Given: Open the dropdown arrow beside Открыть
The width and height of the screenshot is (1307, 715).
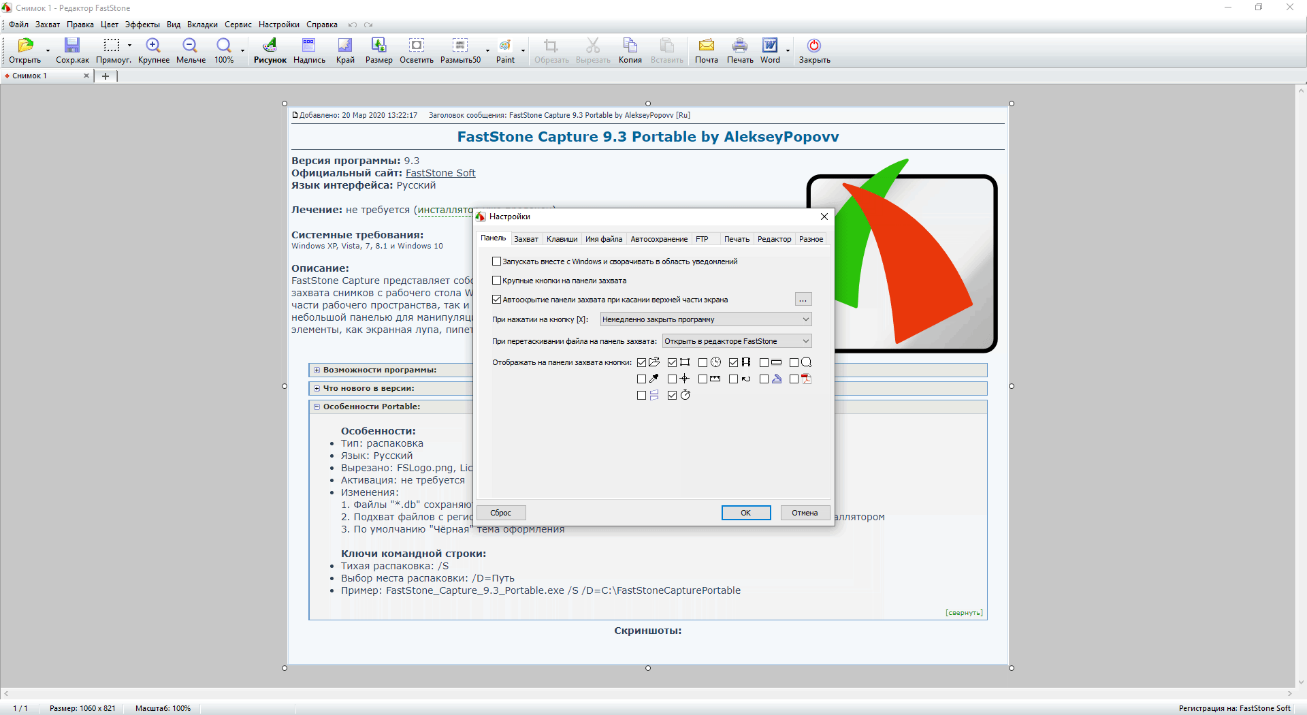Looking at the screenshot, I should (48, 50).
